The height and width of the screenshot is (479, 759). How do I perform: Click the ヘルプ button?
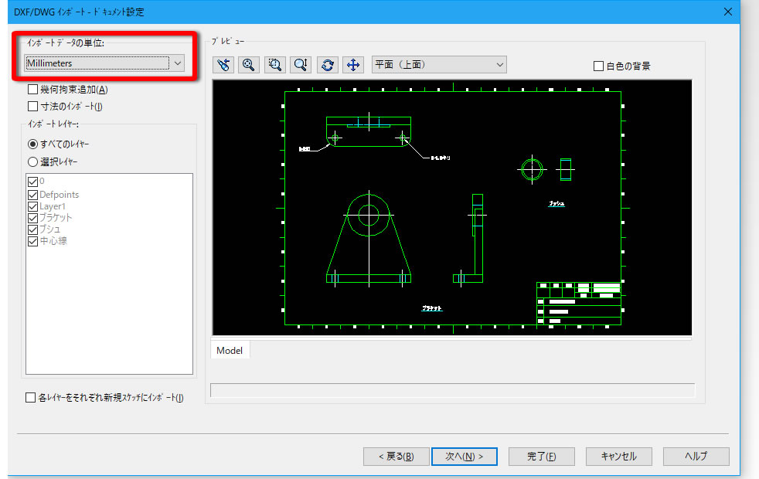tap(696, 457)
